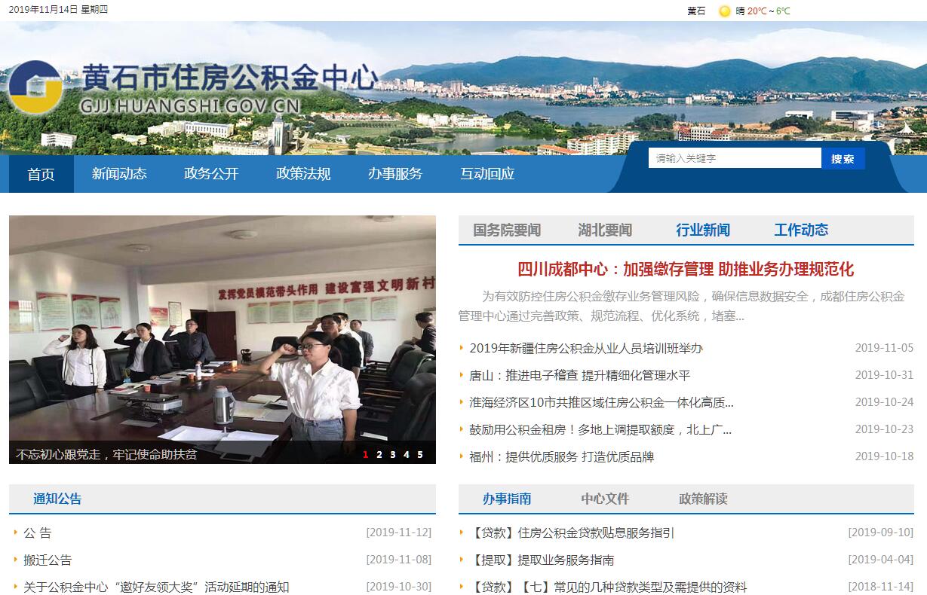Screen dimensions: 927x595
Task: Open the 办事服务 navigation menu
Action: 395,174
